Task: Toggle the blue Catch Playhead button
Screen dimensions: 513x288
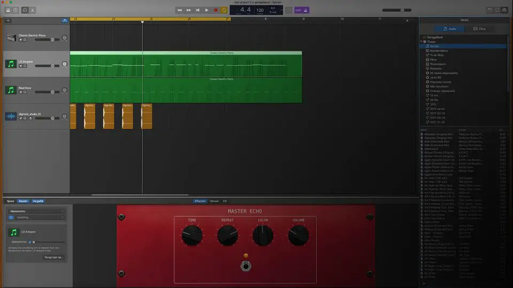Action: (65, 21)
